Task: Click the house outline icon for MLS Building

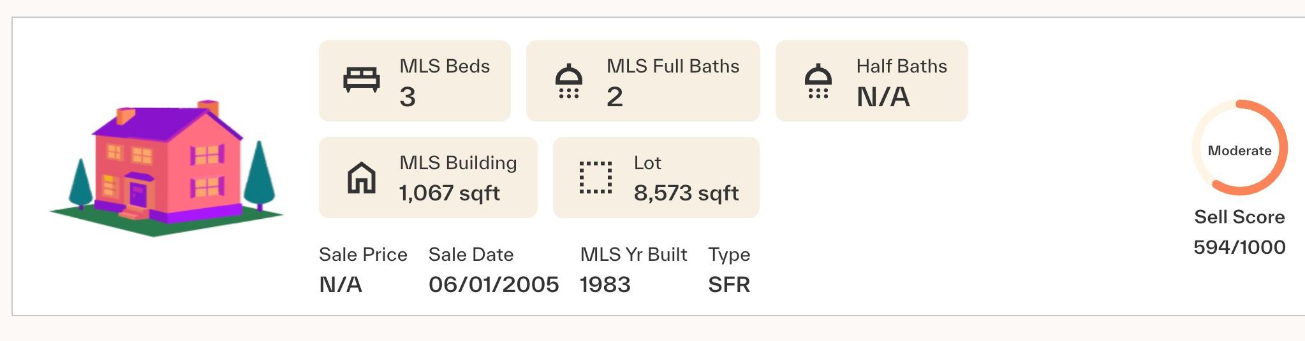Action: pos(362,177)
